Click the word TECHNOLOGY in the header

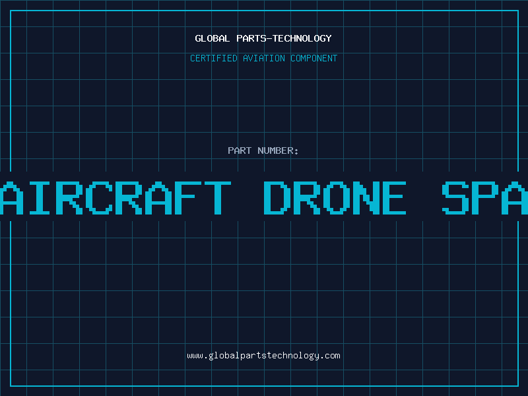click(302, 38)
